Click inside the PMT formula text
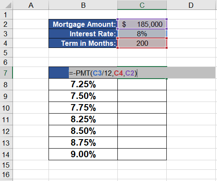This screenshot has width=217, height=181. tap(103, 73)
